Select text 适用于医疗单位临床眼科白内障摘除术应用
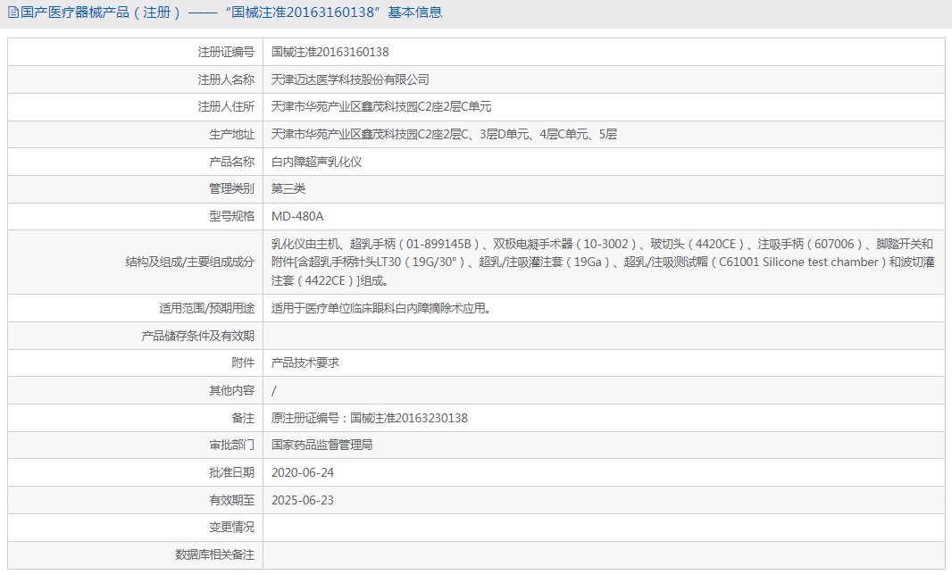The image size is (952, 575). (x=380, y=308)
